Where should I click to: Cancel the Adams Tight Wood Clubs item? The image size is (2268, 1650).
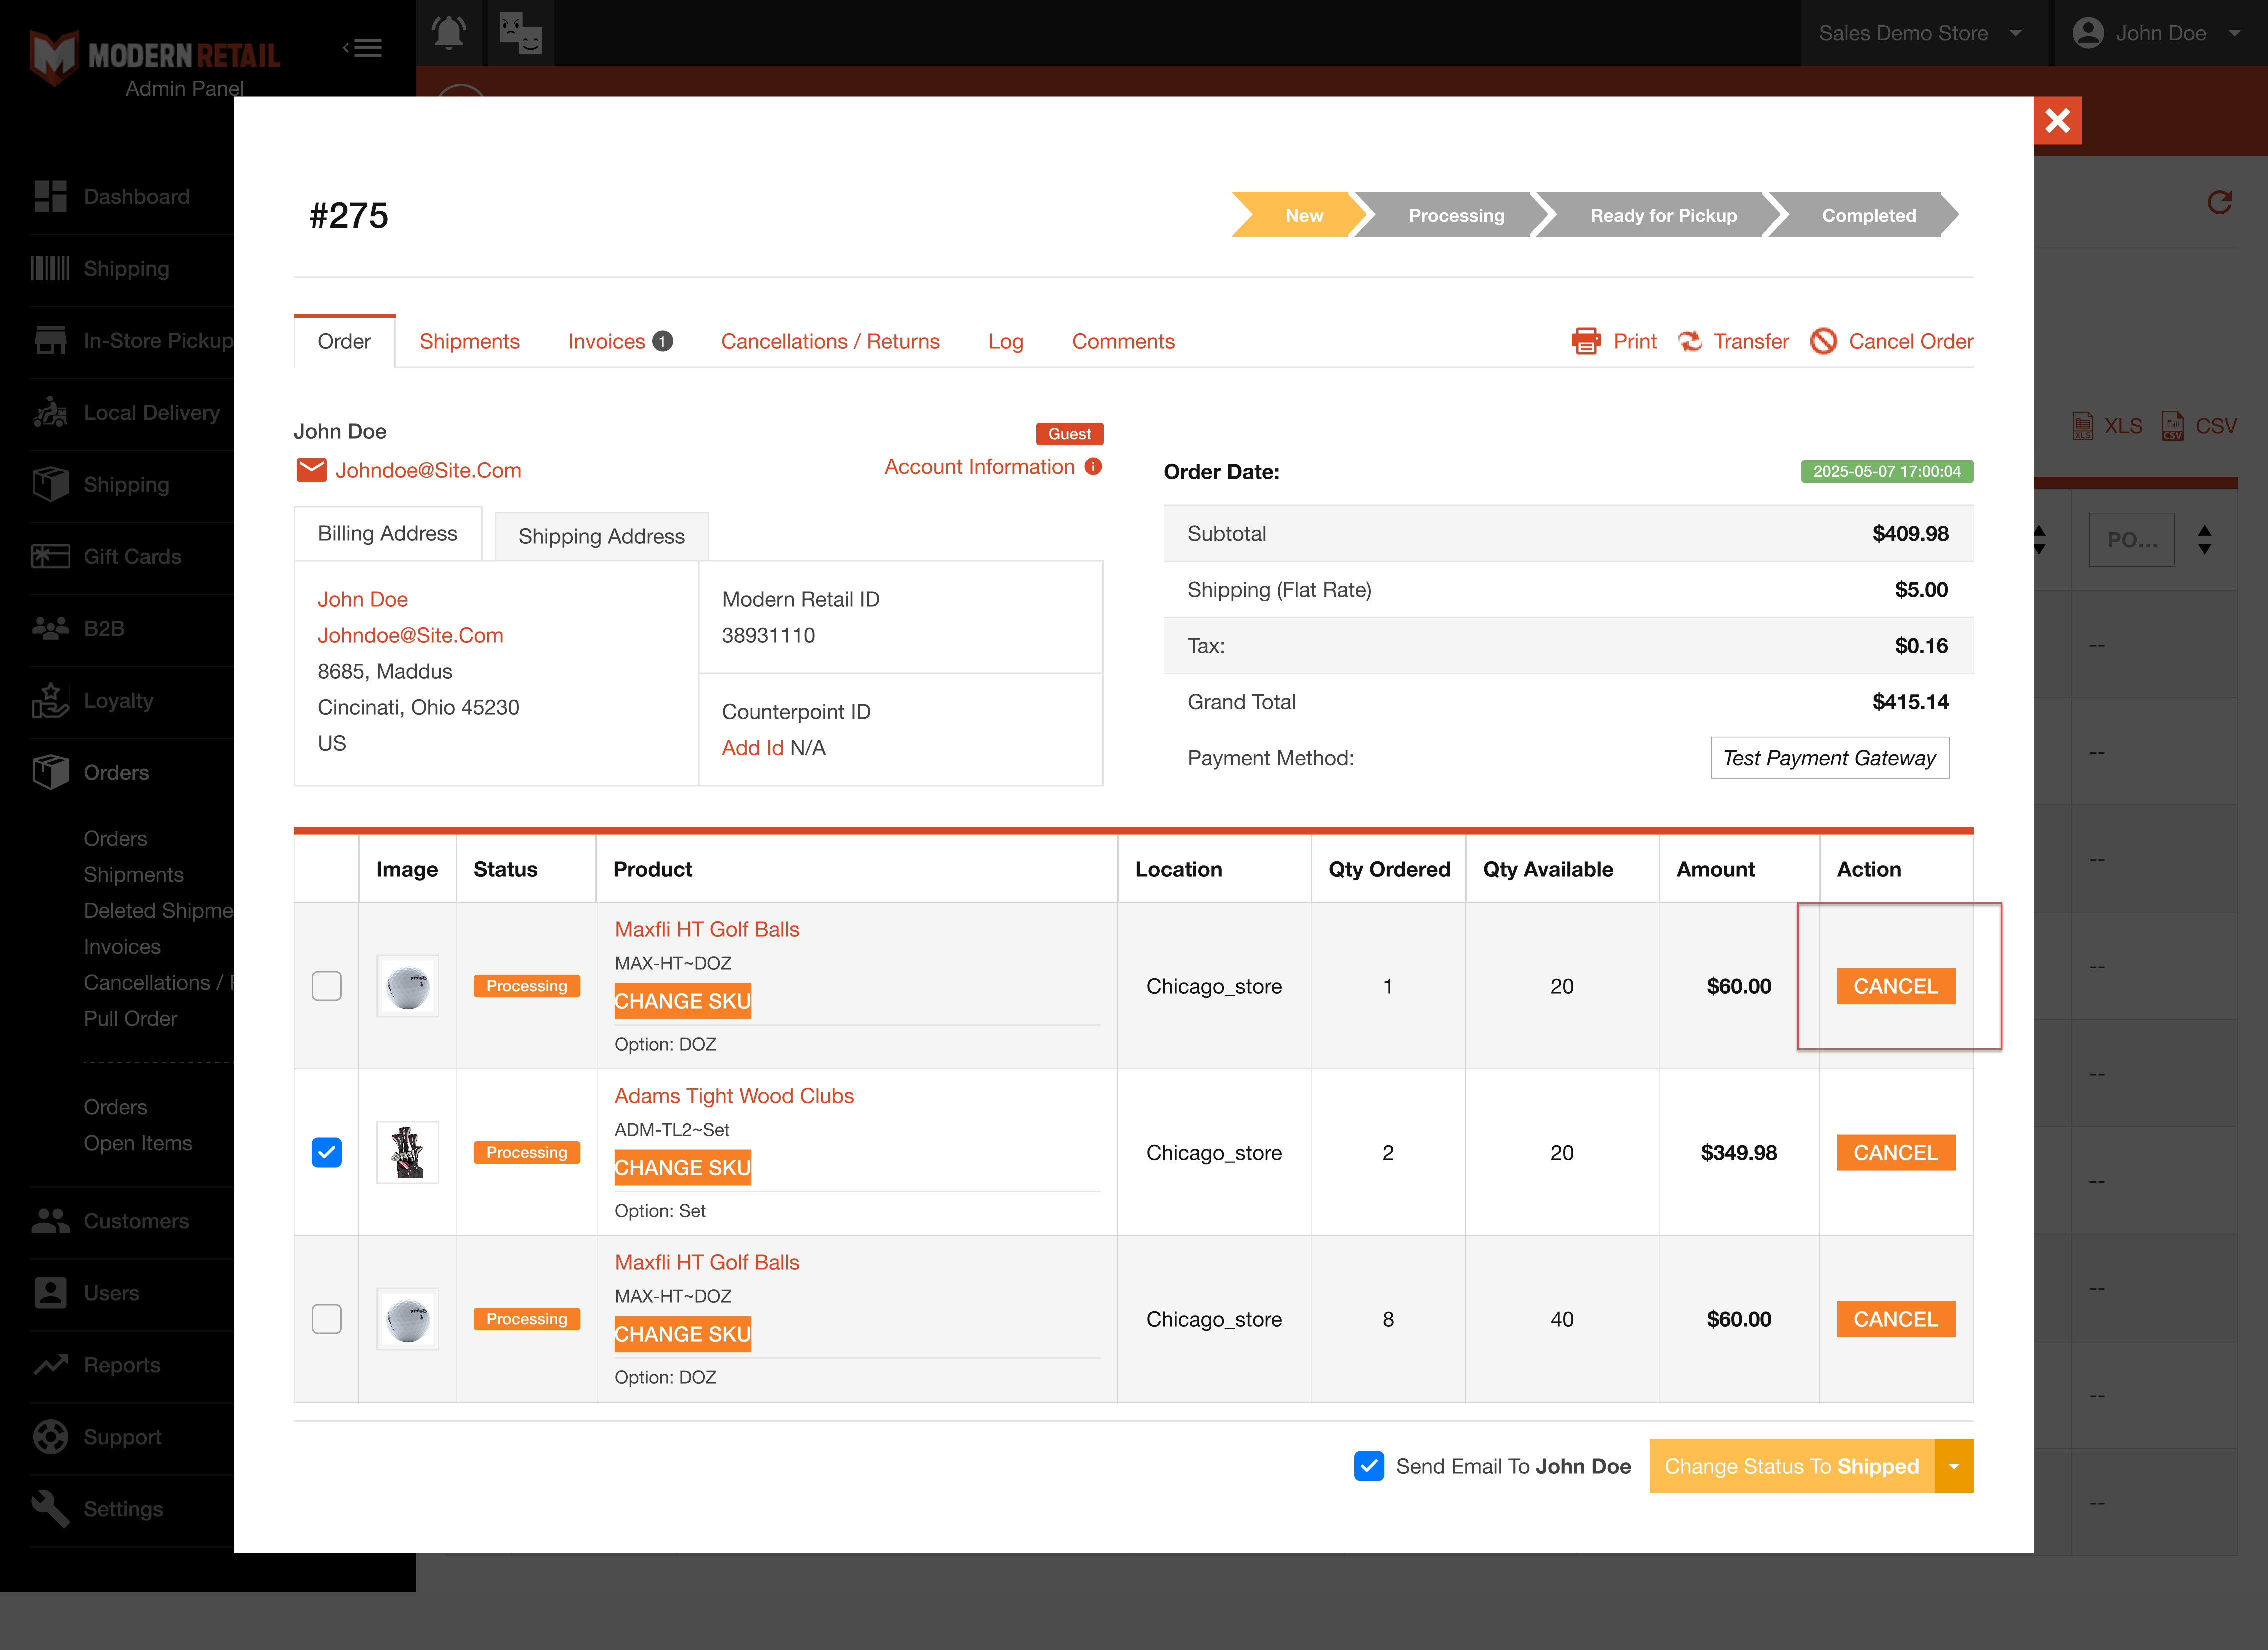coord(1896,1153)
